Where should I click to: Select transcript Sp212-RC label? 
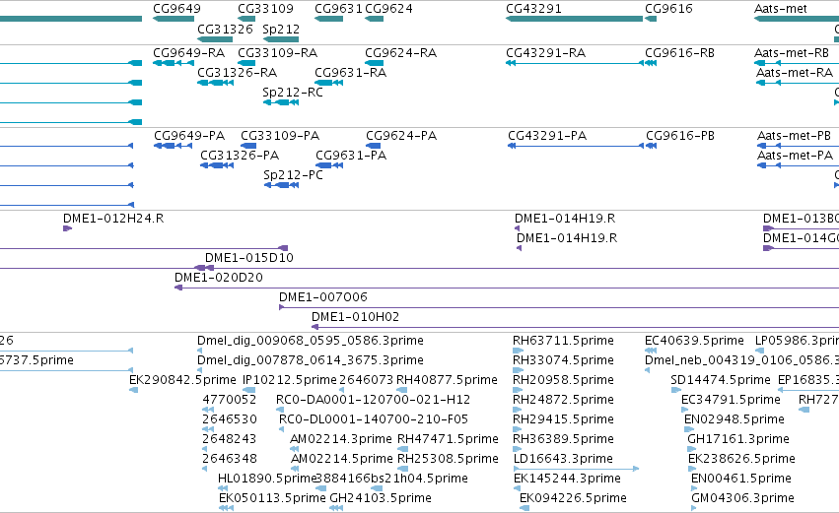(293, 93)
